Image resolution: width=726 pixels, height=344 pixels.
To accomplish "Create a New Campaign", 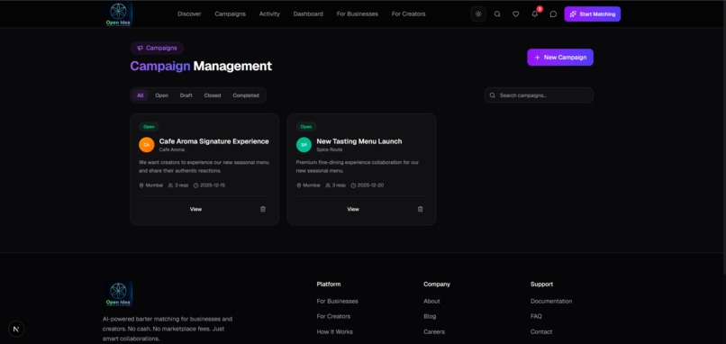I will 560,58.
